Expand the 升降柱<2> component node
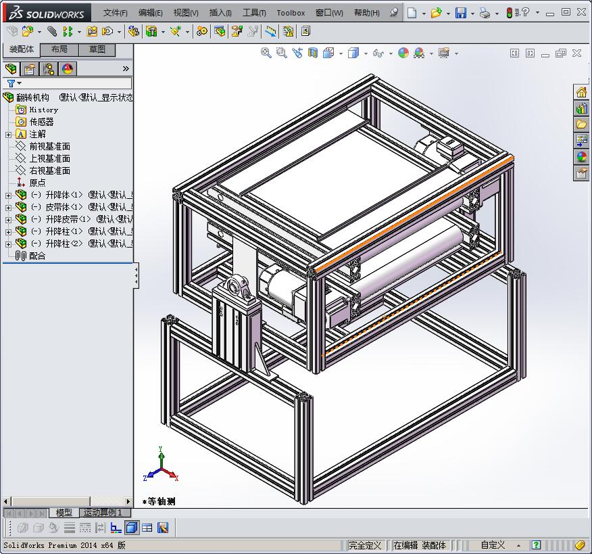592x554 pixels. click(8, 244)
